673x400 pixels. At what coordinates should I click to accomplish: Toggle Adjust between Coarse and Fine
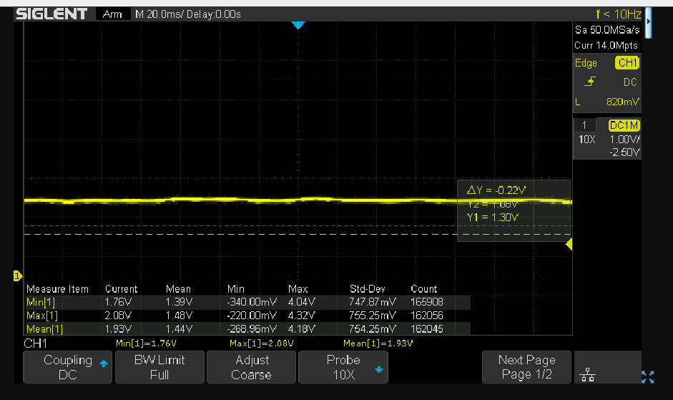click(251, 368)
